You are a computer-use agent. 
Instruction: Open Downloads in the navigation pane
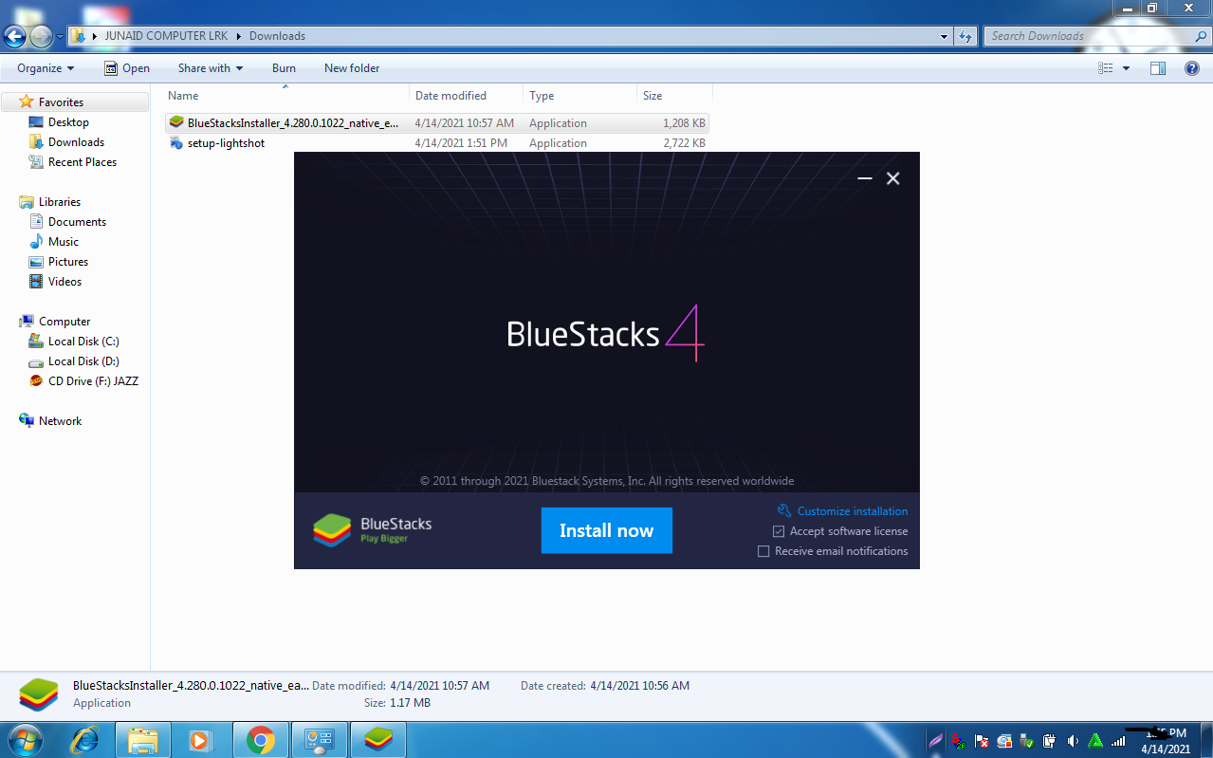(x=76, y=142)
